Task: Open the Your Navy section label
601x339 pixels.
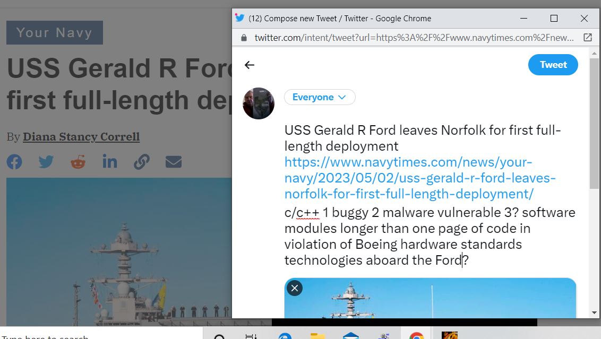Action: click(55, 32)
